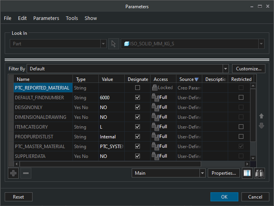Click the Customize... button
Viewport: 274px width, 206px height.
point(249,69)
